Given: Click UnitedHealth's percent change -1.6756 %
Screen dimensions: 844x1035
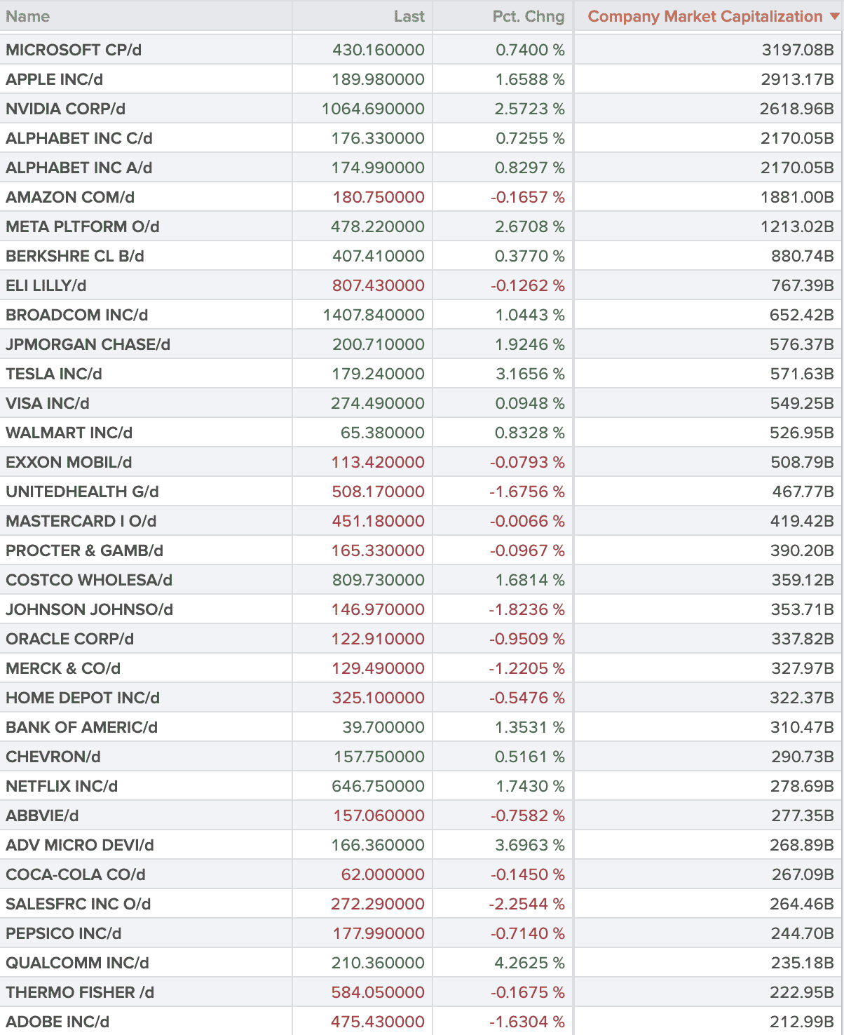Looking at the screenshot, I should 527,492.
